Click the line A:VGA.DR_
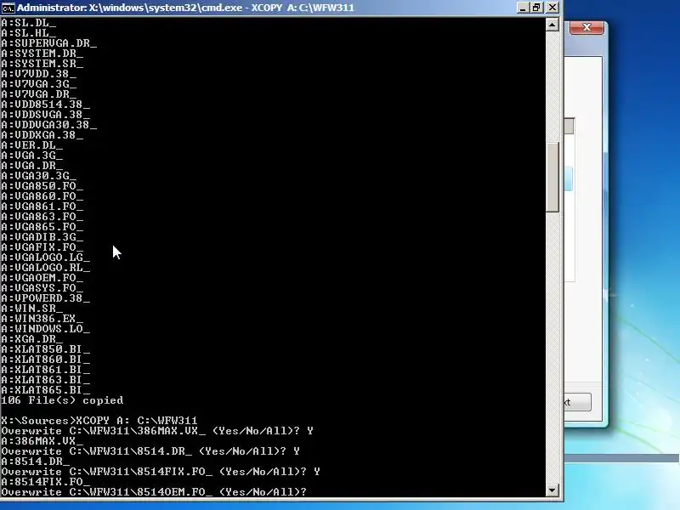Image resolution: width=680 pixels, height=510 pixels. point(32,165)
